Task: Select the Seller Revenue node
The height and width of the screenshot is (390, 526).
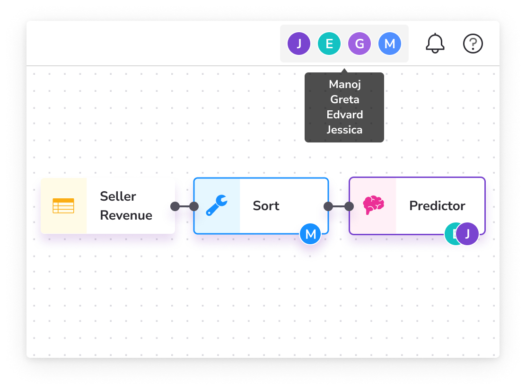Action: pos(108,206)
